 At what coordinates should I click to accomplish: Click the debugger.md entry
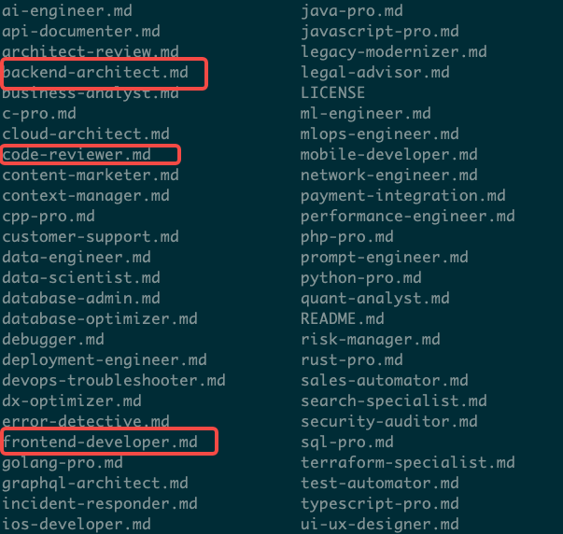click(53, 340)
